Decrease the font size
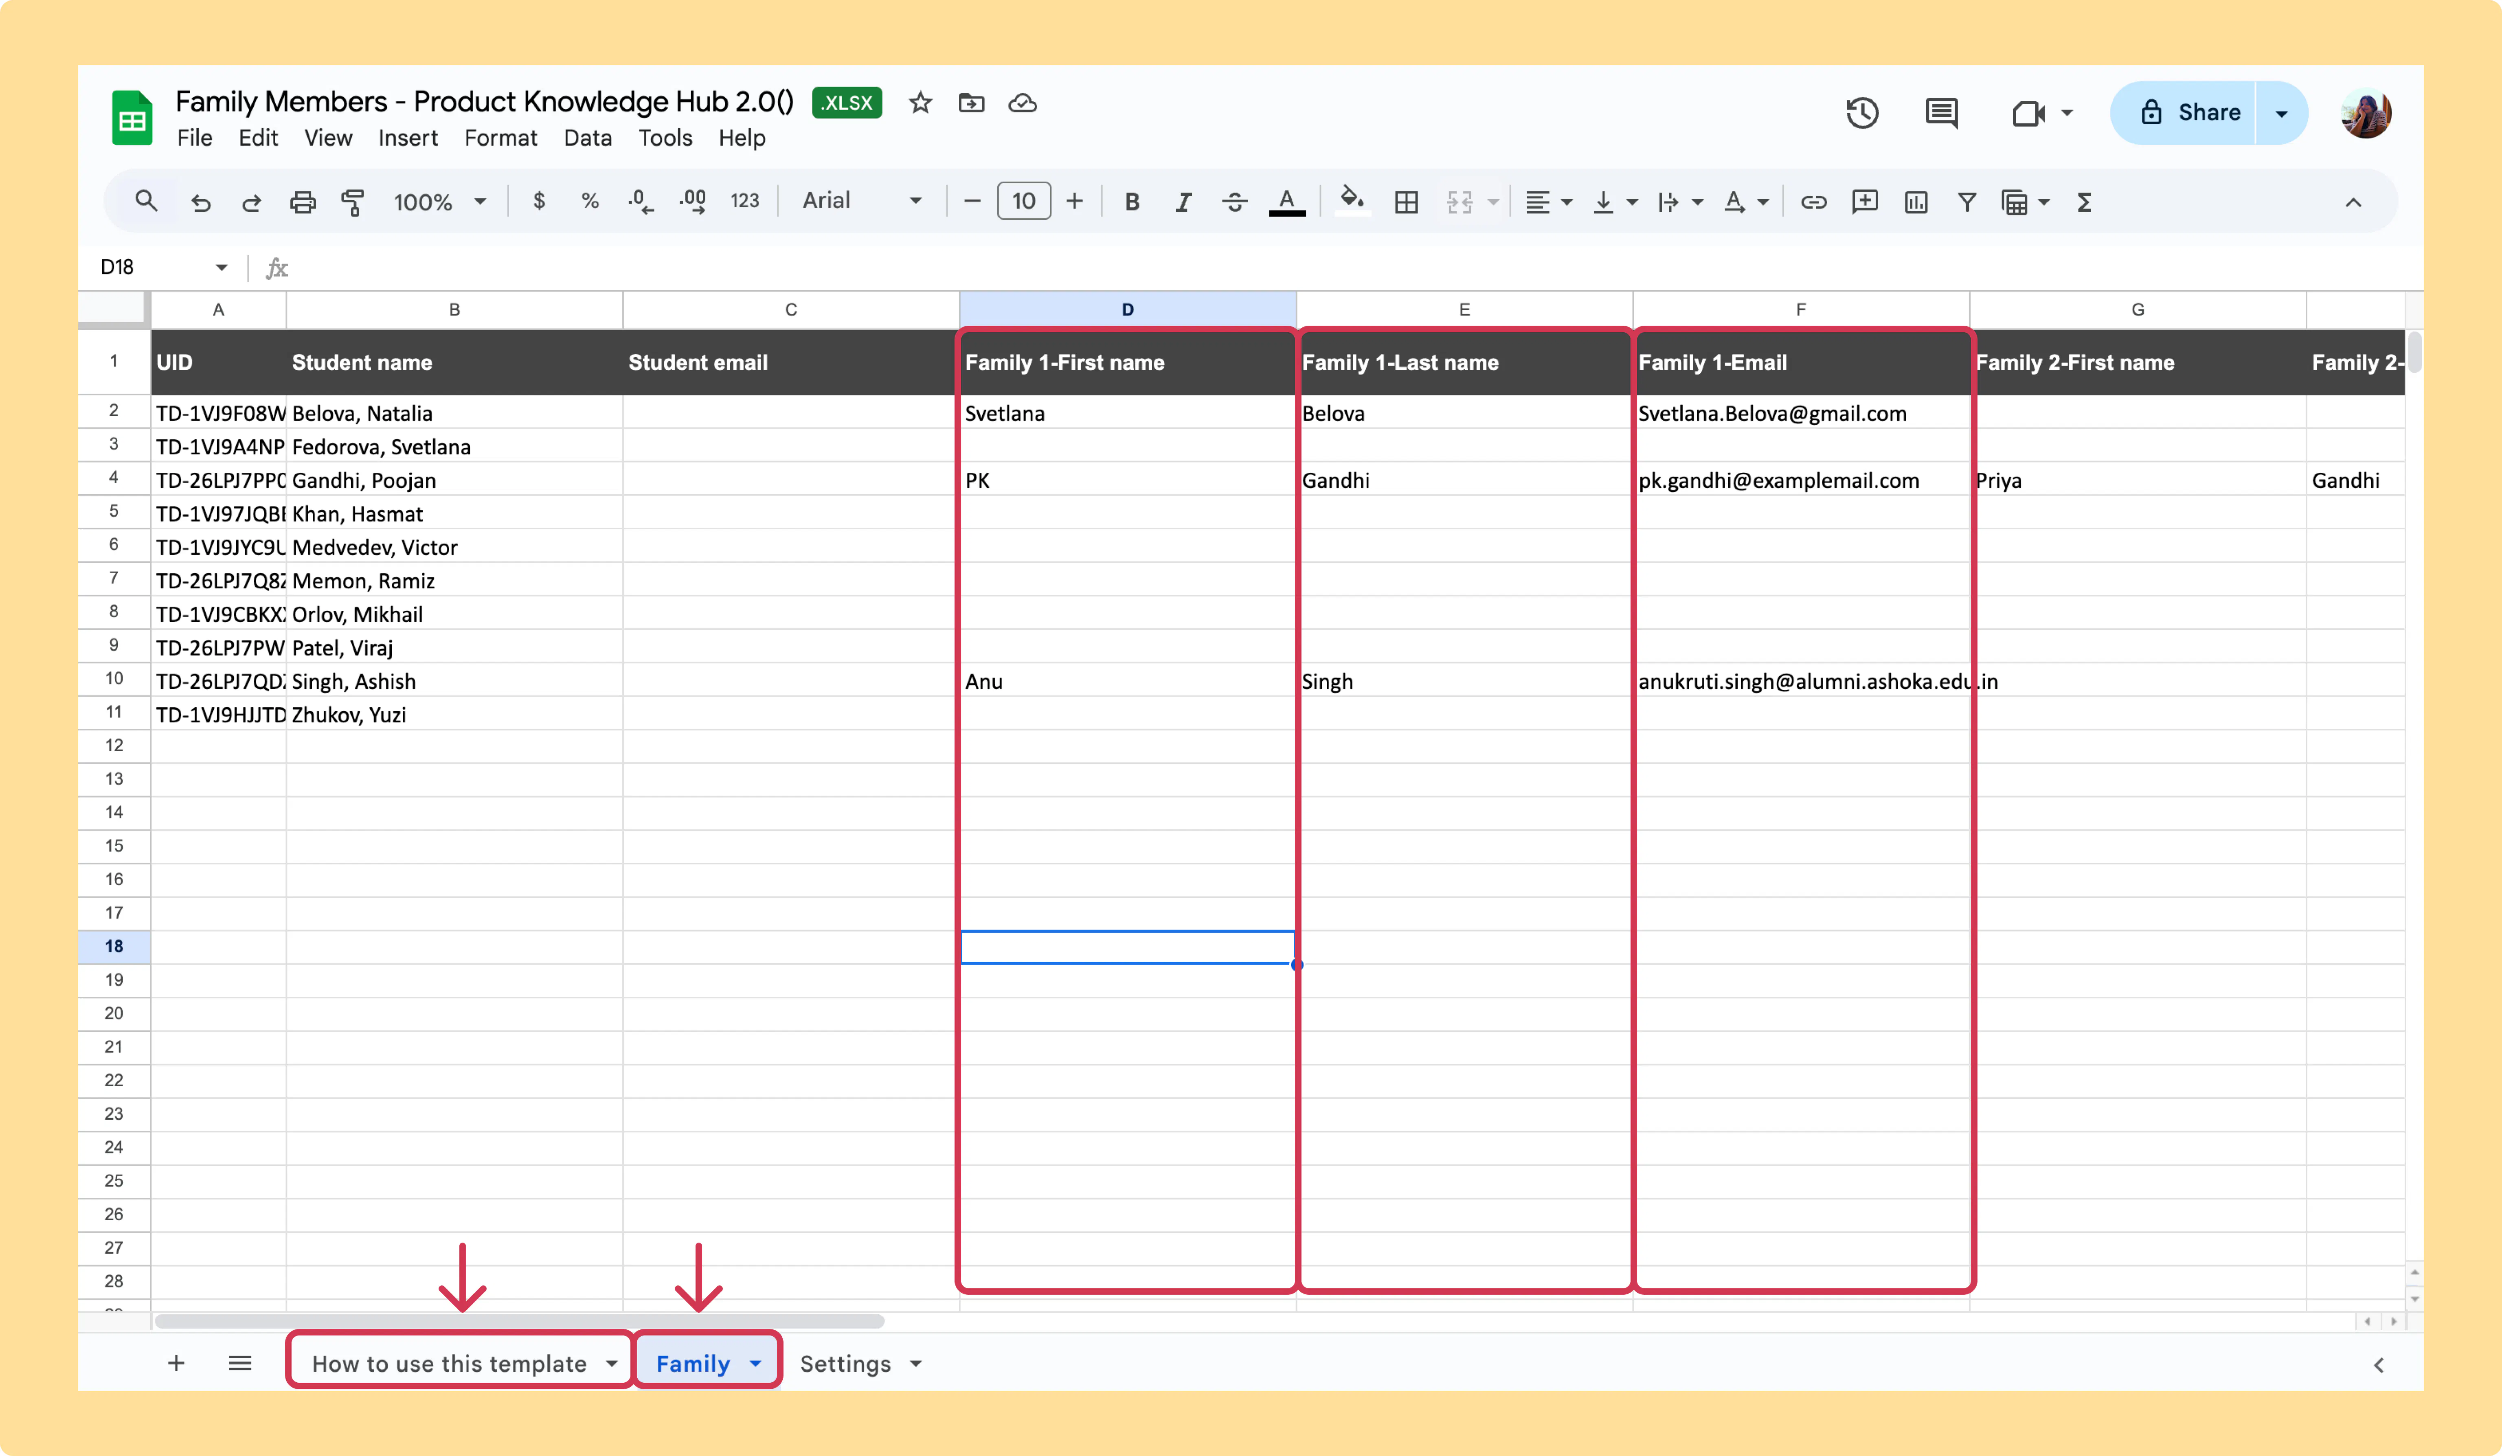 click(972, 202)
